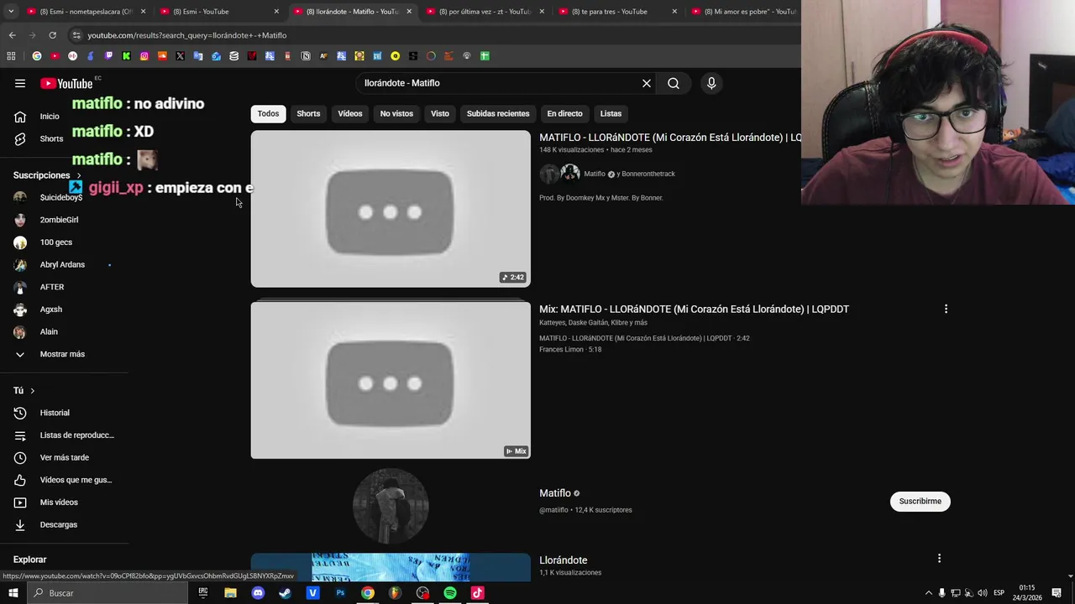Open Steam from the taskbar
The image size is (1075, 604).
coord(285,593)
